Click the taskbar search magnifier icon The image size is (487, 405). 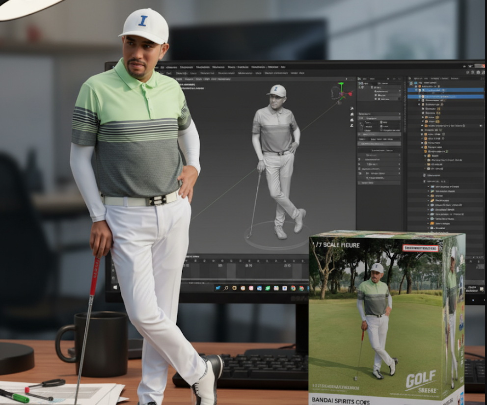(226, 288)
